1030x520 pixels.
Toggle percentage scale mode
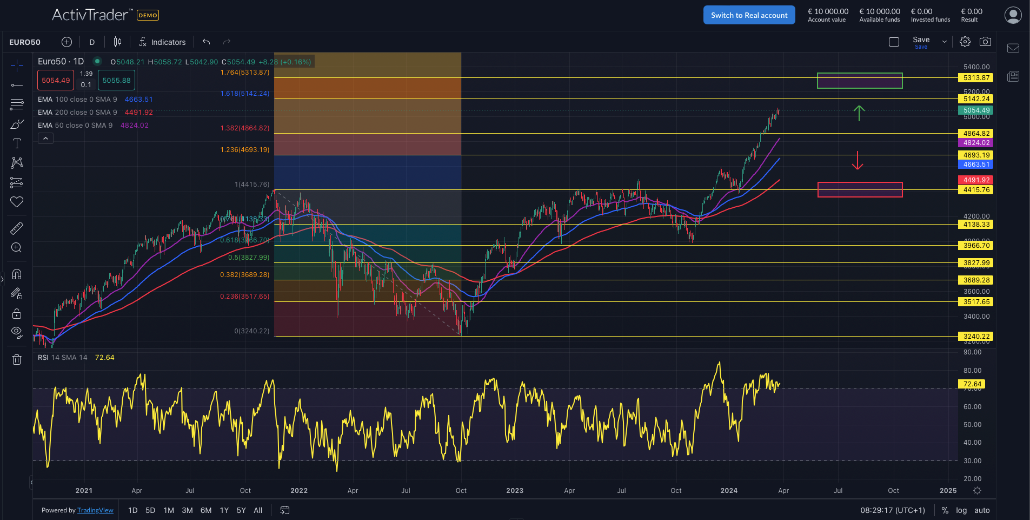click(945, 510)
